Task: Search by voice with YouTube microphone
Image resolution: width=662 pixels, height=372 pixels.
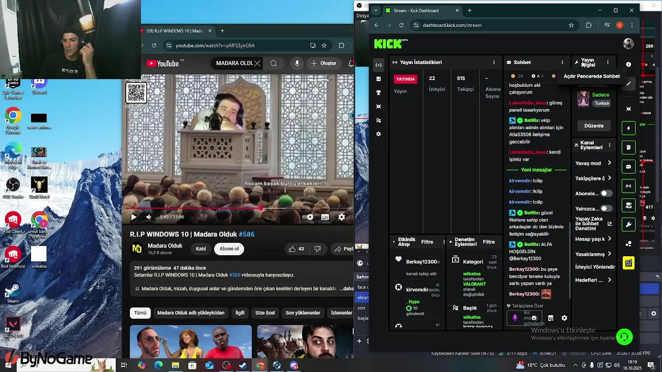Action: coord(297,63)
